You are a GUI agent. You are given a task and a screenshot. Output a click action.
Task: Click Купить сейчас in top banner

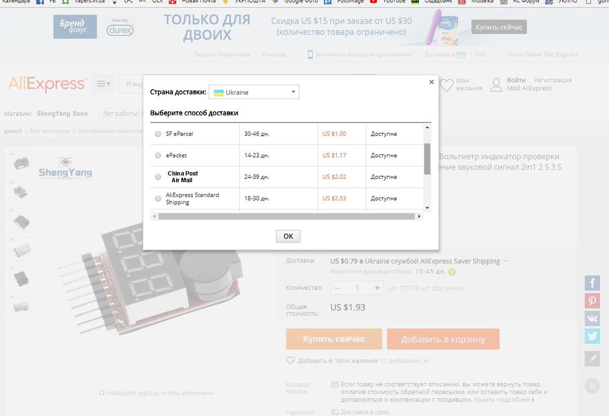click(499, 27)
